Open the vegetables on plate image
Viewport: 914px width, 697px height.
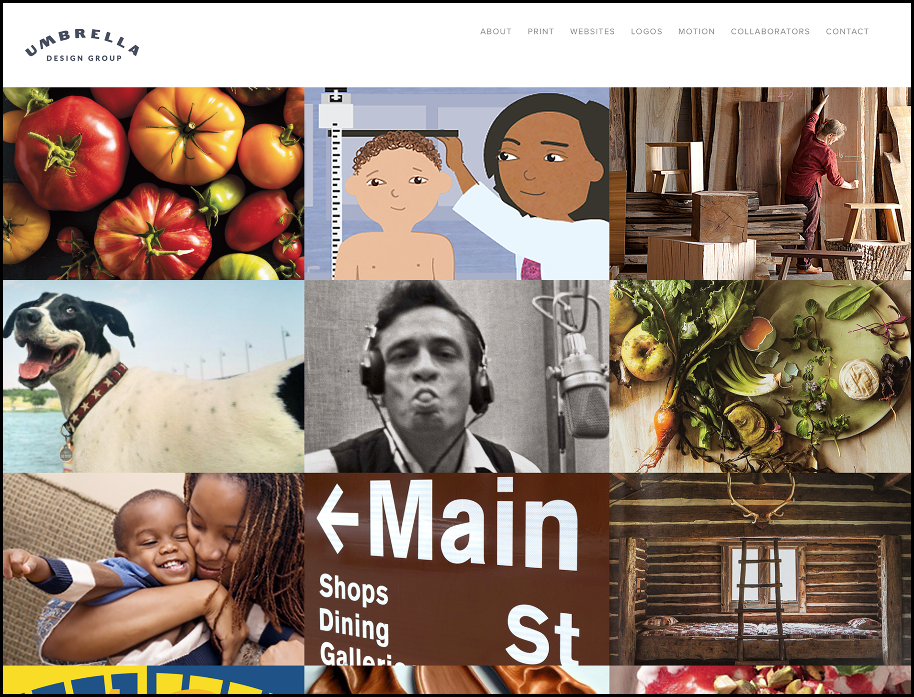[760, 376]
